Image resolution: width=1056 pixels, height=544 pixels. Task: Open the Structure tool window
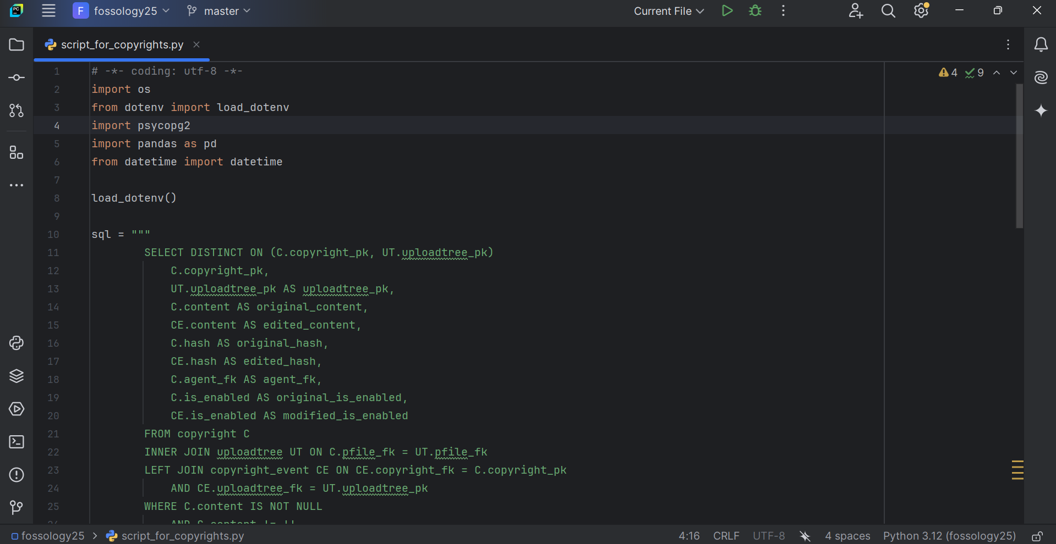tap(17, 152)
